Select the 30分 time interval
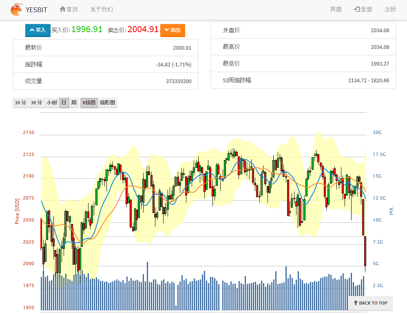This screenshot has width=407, height=314. point(36,103)
